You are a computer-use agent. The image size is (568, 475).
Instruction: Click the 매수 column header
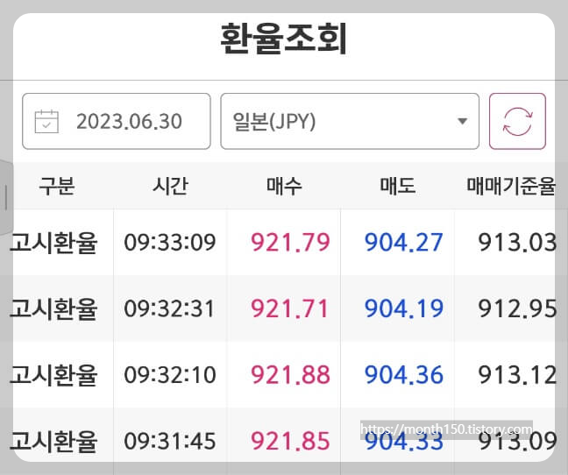284,186
